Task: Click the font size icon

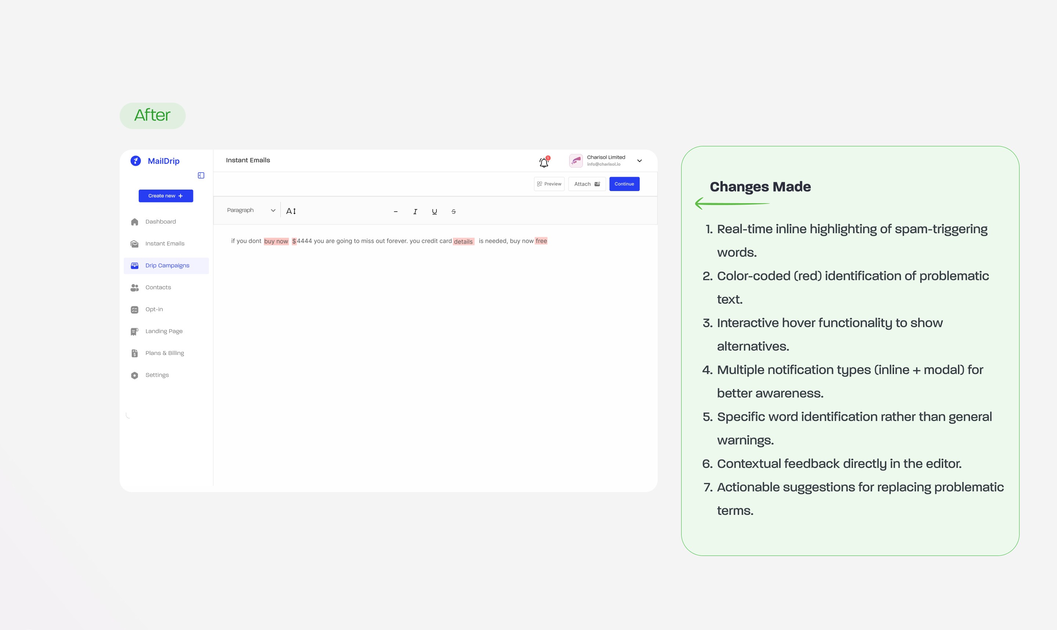Action: coord(291,211)
